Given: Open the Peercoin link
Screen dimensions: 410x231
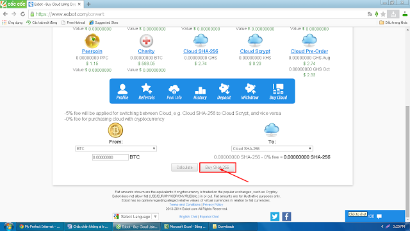Looking at the screenshot, I should pyautogui.click(x=92, y=51).
